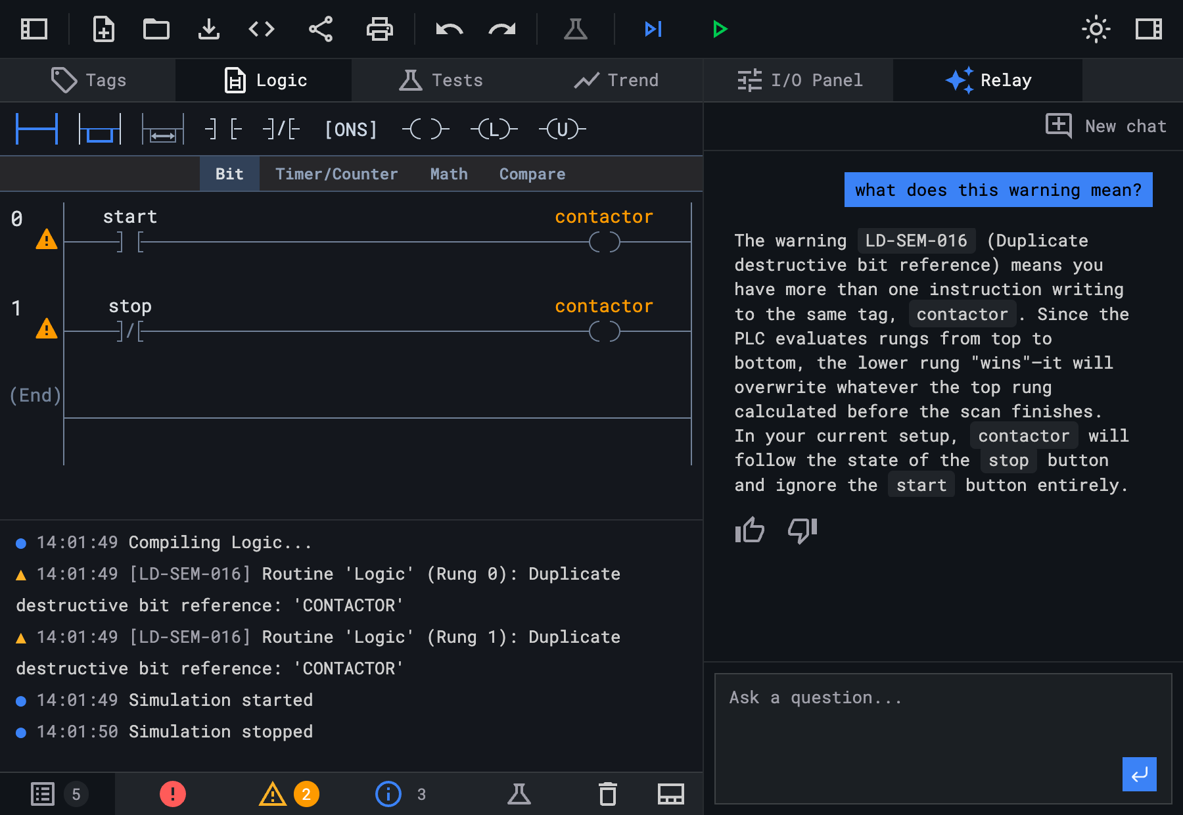
Task: Give thumbs up to the response
Action: 750,530
